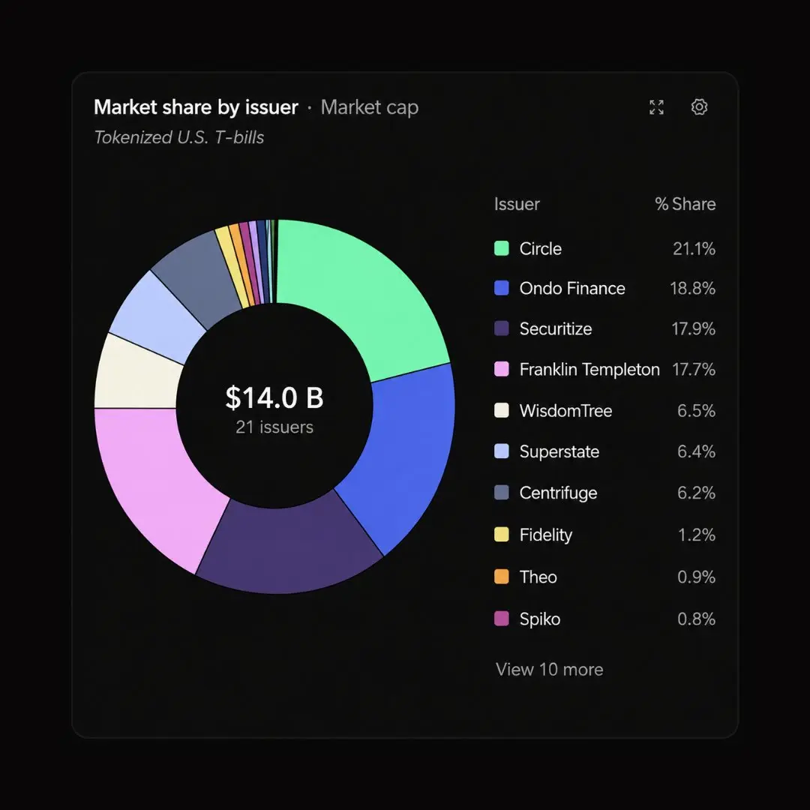The width and height of the screenshot is (810, 810).
Task: Click Spiko's magenta legend swatch
Action: point(502,618)
